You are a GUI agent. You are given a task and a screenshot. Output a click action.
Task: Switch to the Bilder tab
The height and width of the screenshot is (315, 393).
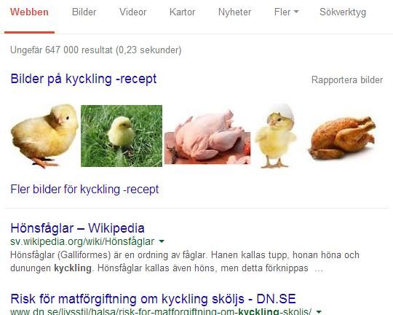click(x=84, y=12)
